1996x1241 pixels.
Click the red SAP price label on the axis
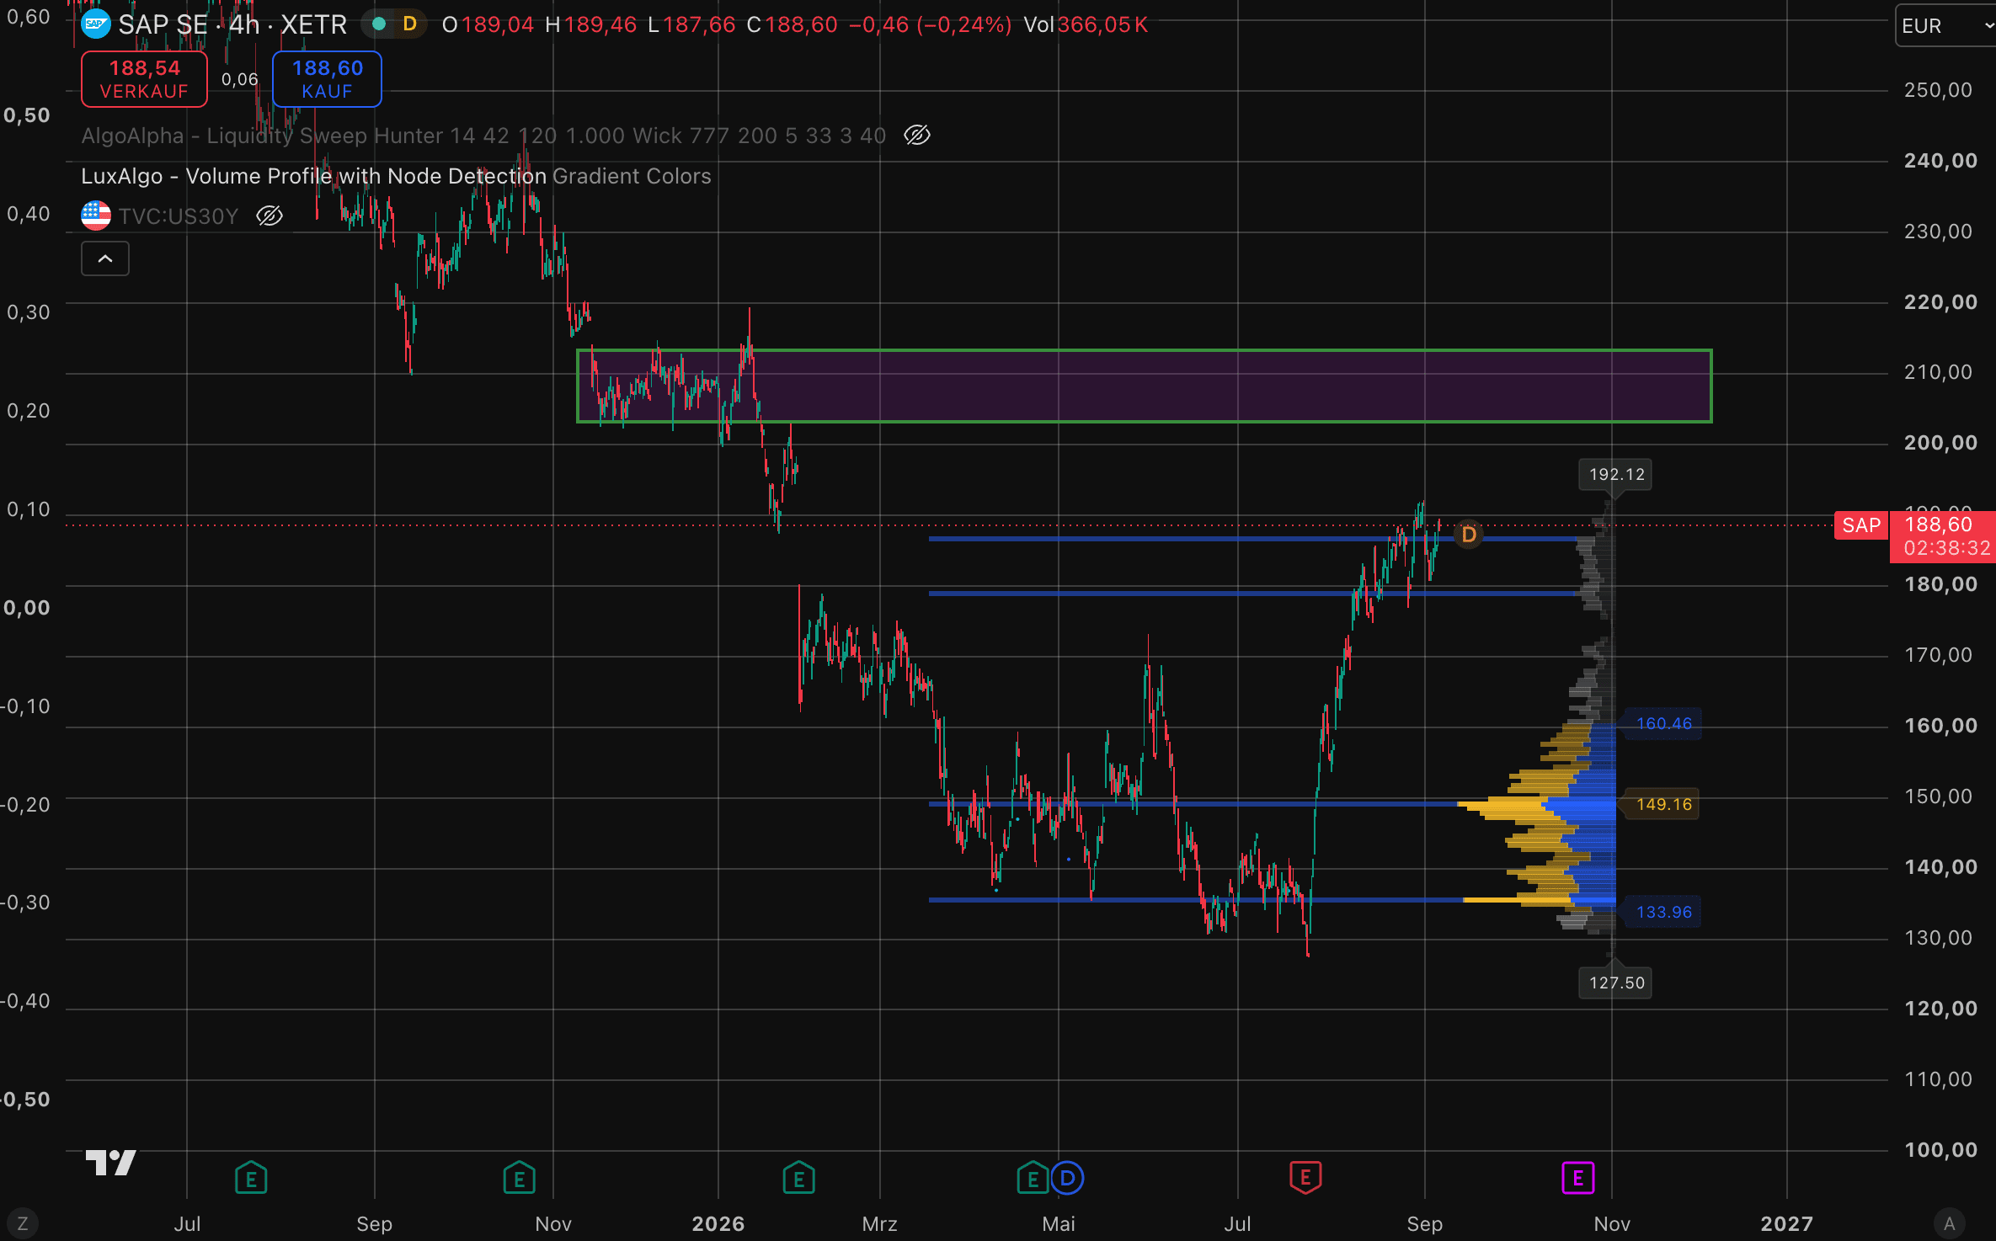(x=1861, y=525)
